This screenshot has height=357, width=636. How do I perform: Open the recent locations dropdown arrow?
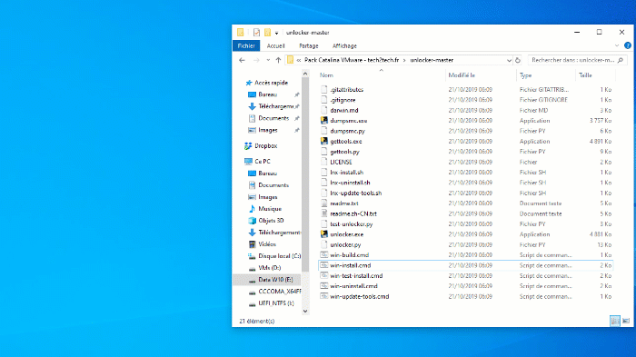(x=268, y=60)
